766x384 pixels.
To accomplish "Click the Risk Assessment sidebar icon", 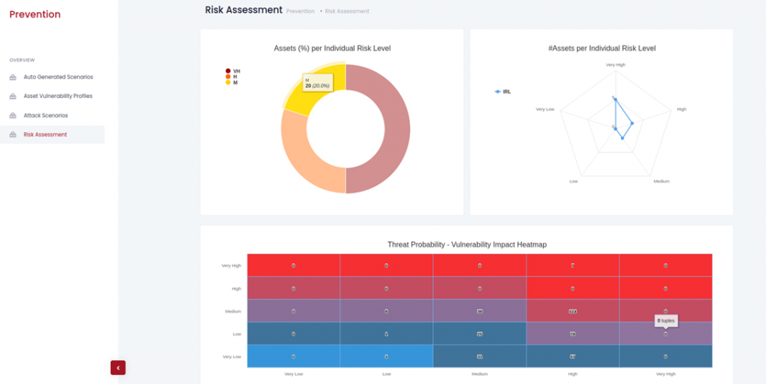I will pos(13,134).
